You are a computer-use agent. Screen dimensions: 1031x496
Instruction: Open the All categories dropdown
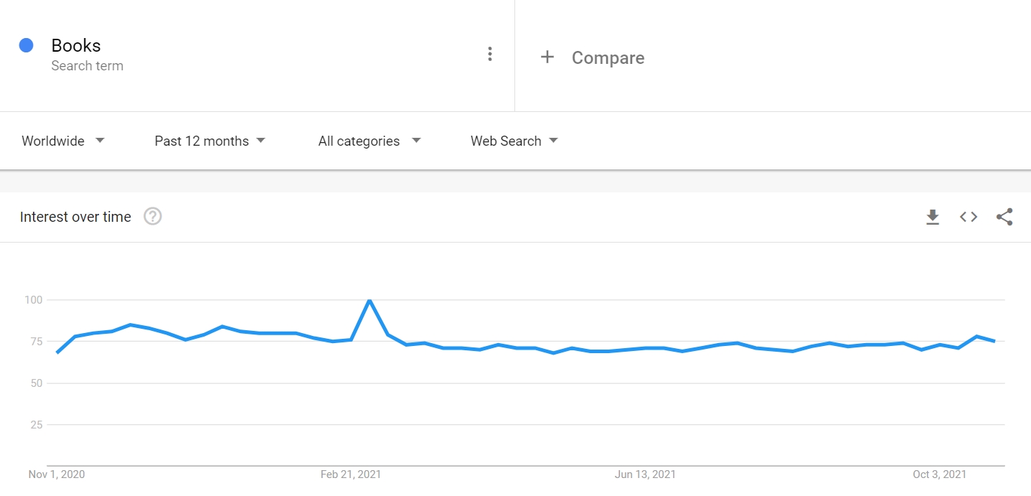(369, 141)
